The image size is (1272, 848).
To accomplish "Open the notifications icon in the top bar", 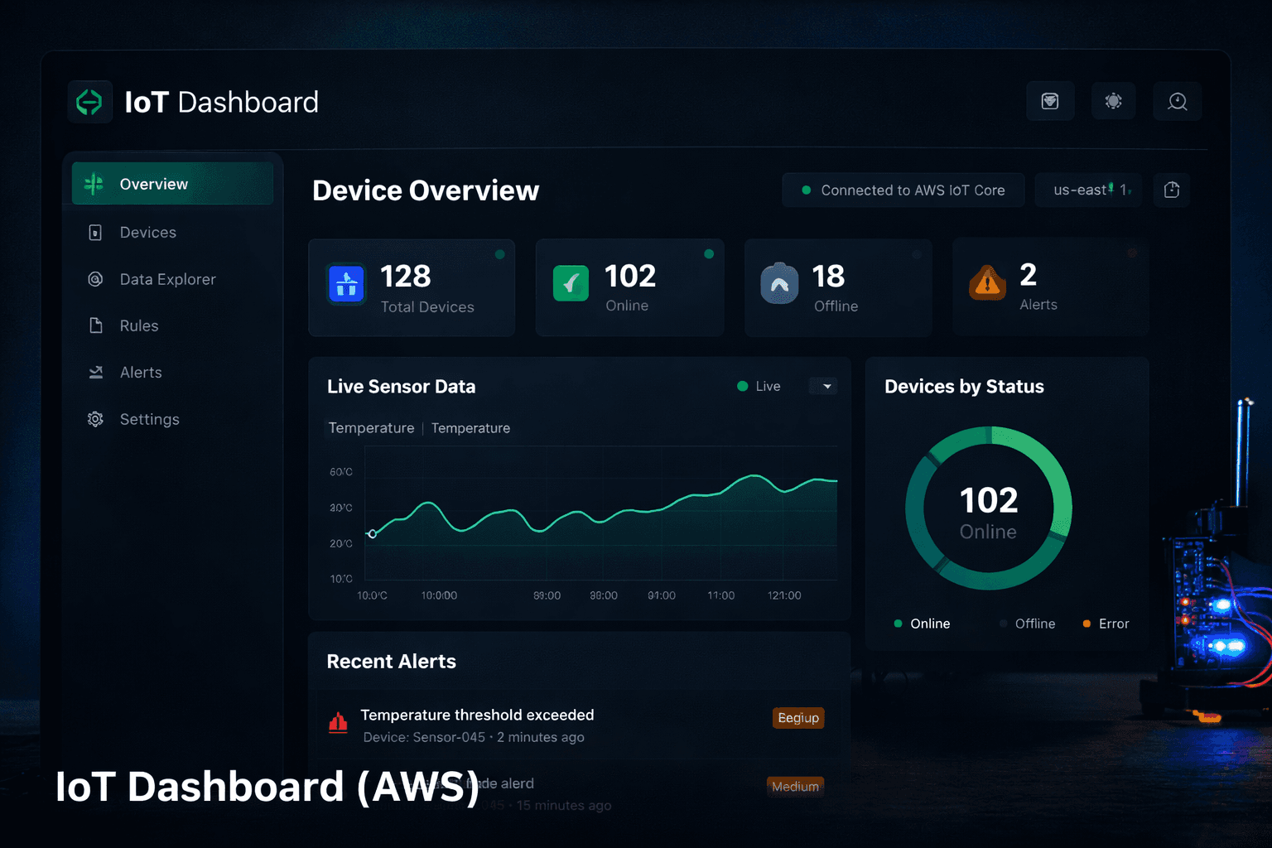I will click(x=1050, y=101).
